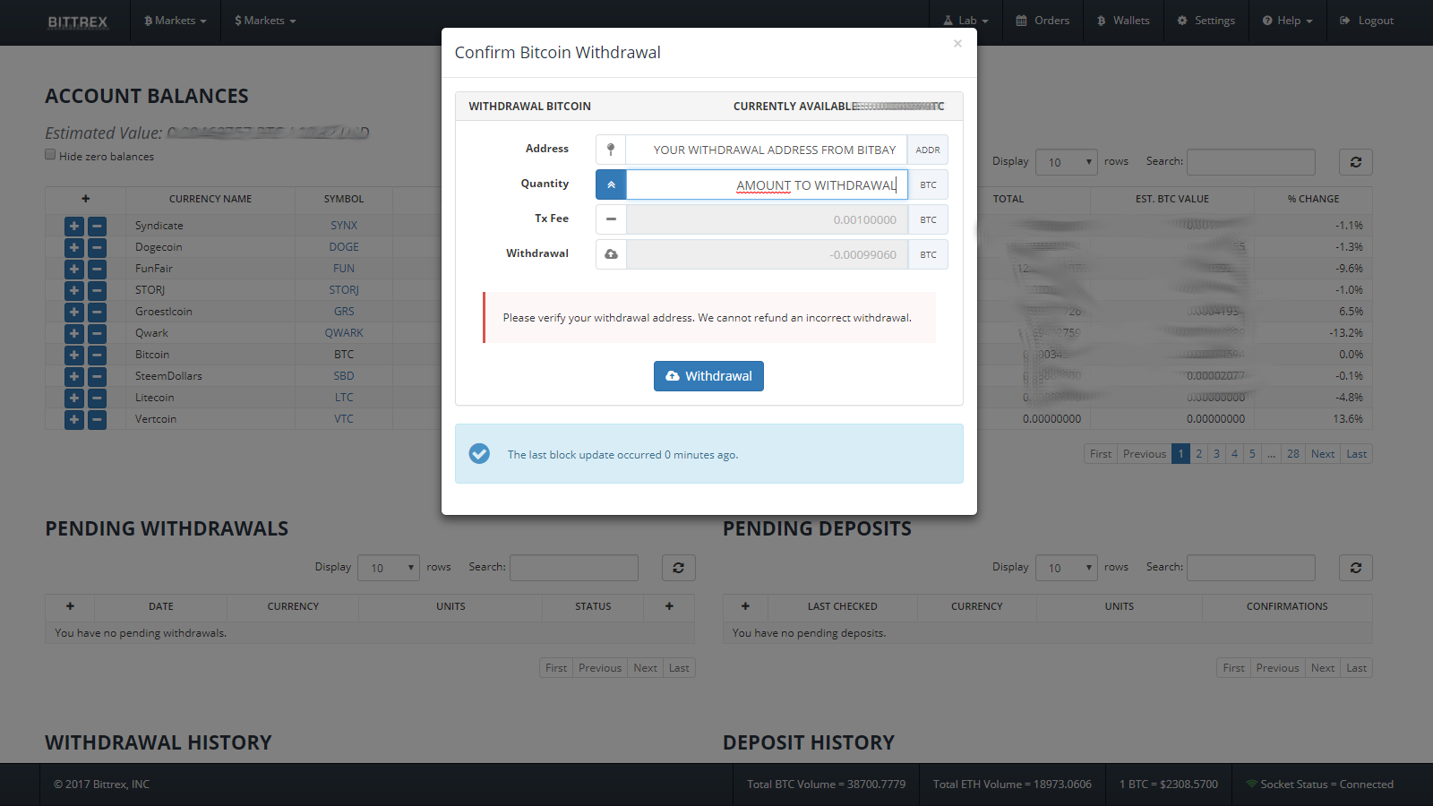
Task: Click the plus deposit icon for Vertcoin
Action: pos(74,419)
